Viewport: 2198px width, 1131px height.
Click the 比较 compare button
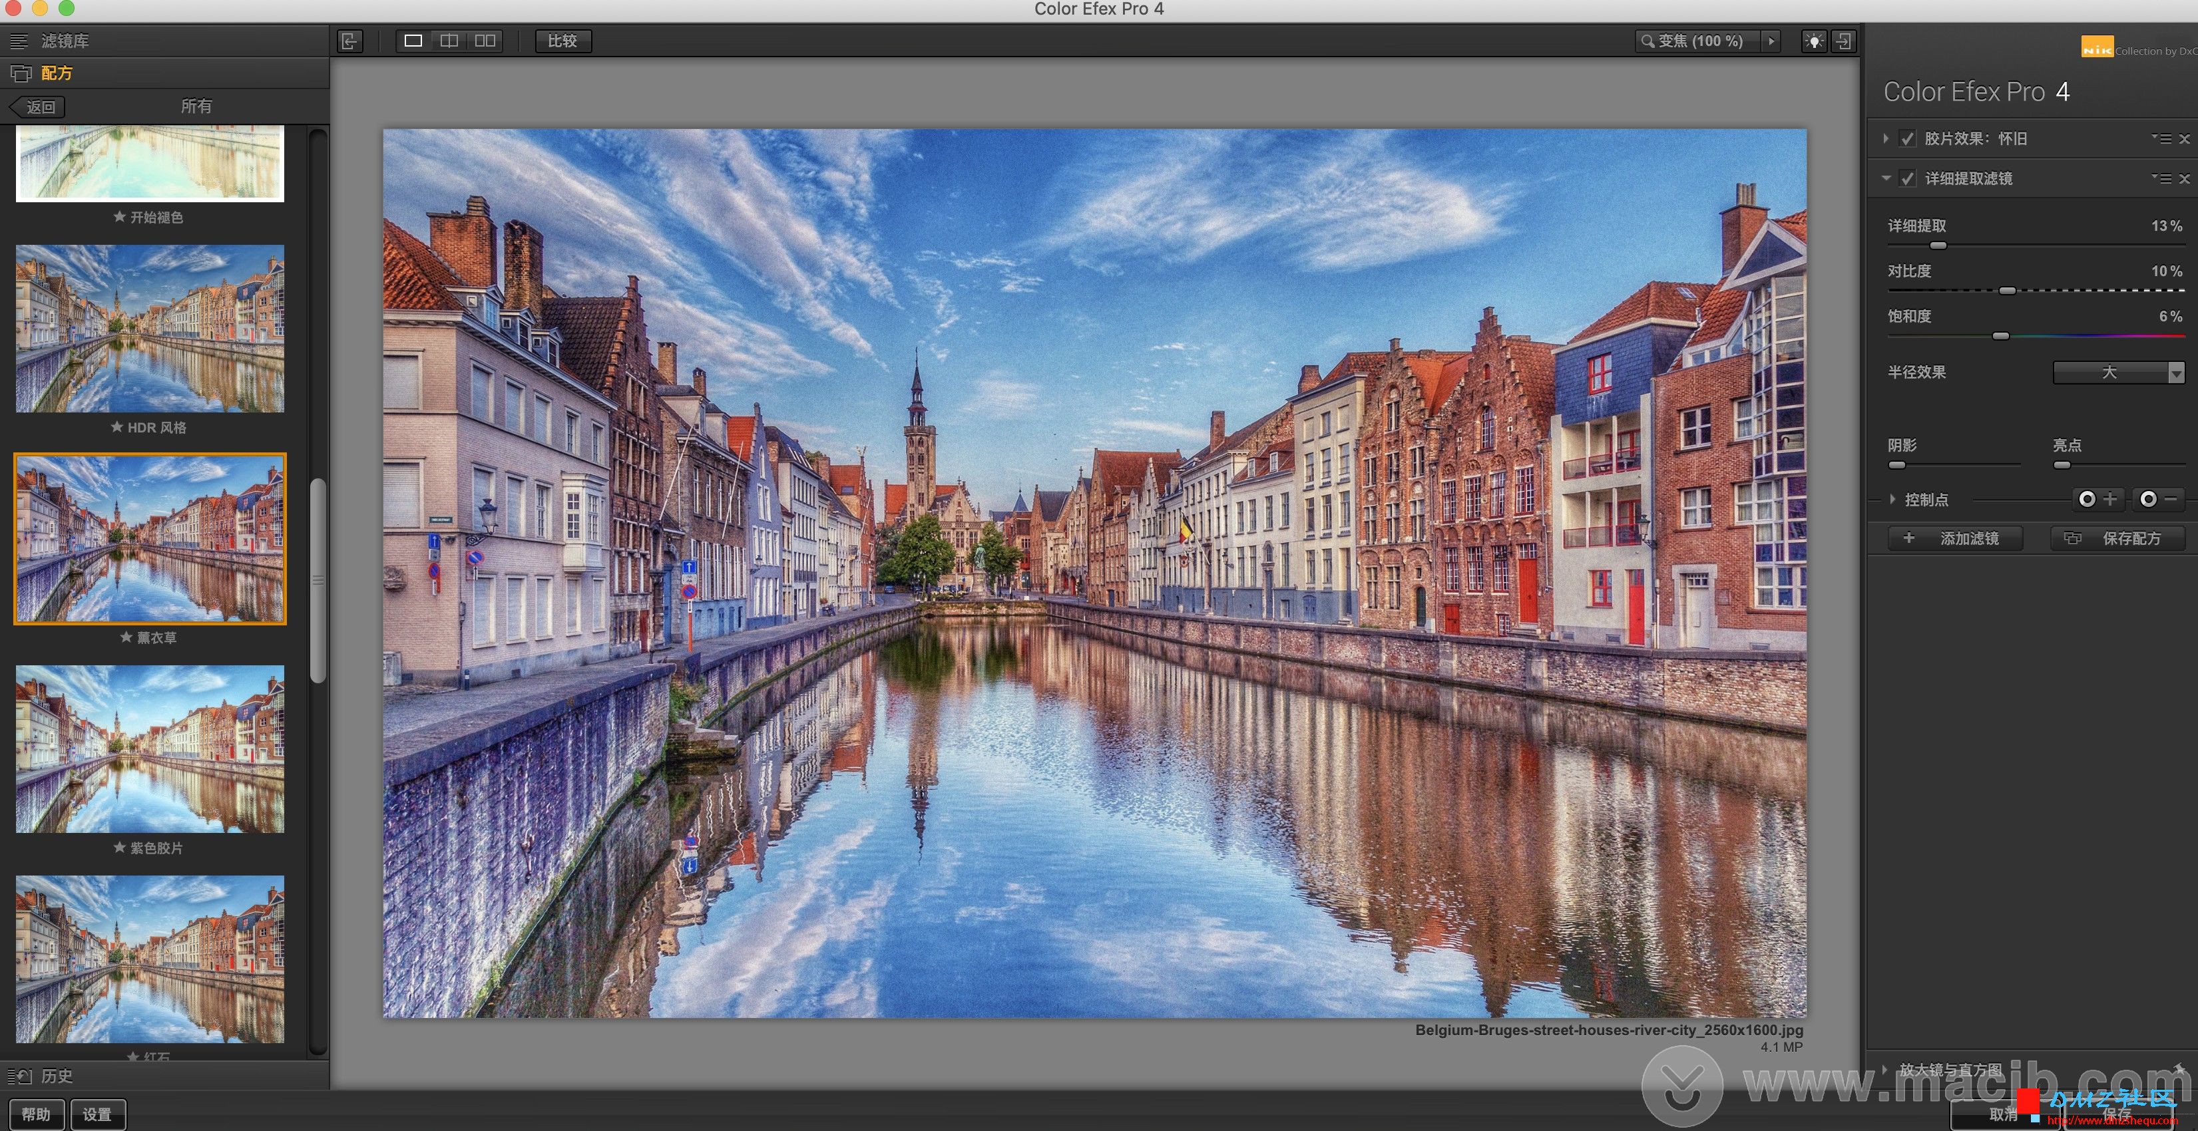[562, 41]
